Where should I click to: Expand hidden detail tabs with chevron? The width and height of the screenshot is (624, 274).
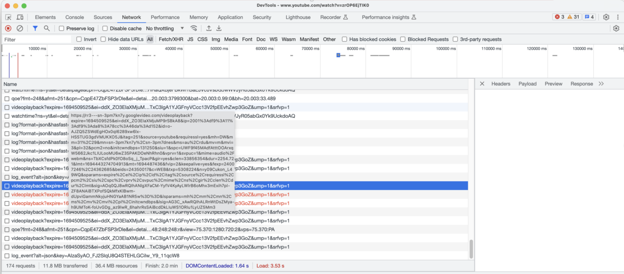point(601,83)
